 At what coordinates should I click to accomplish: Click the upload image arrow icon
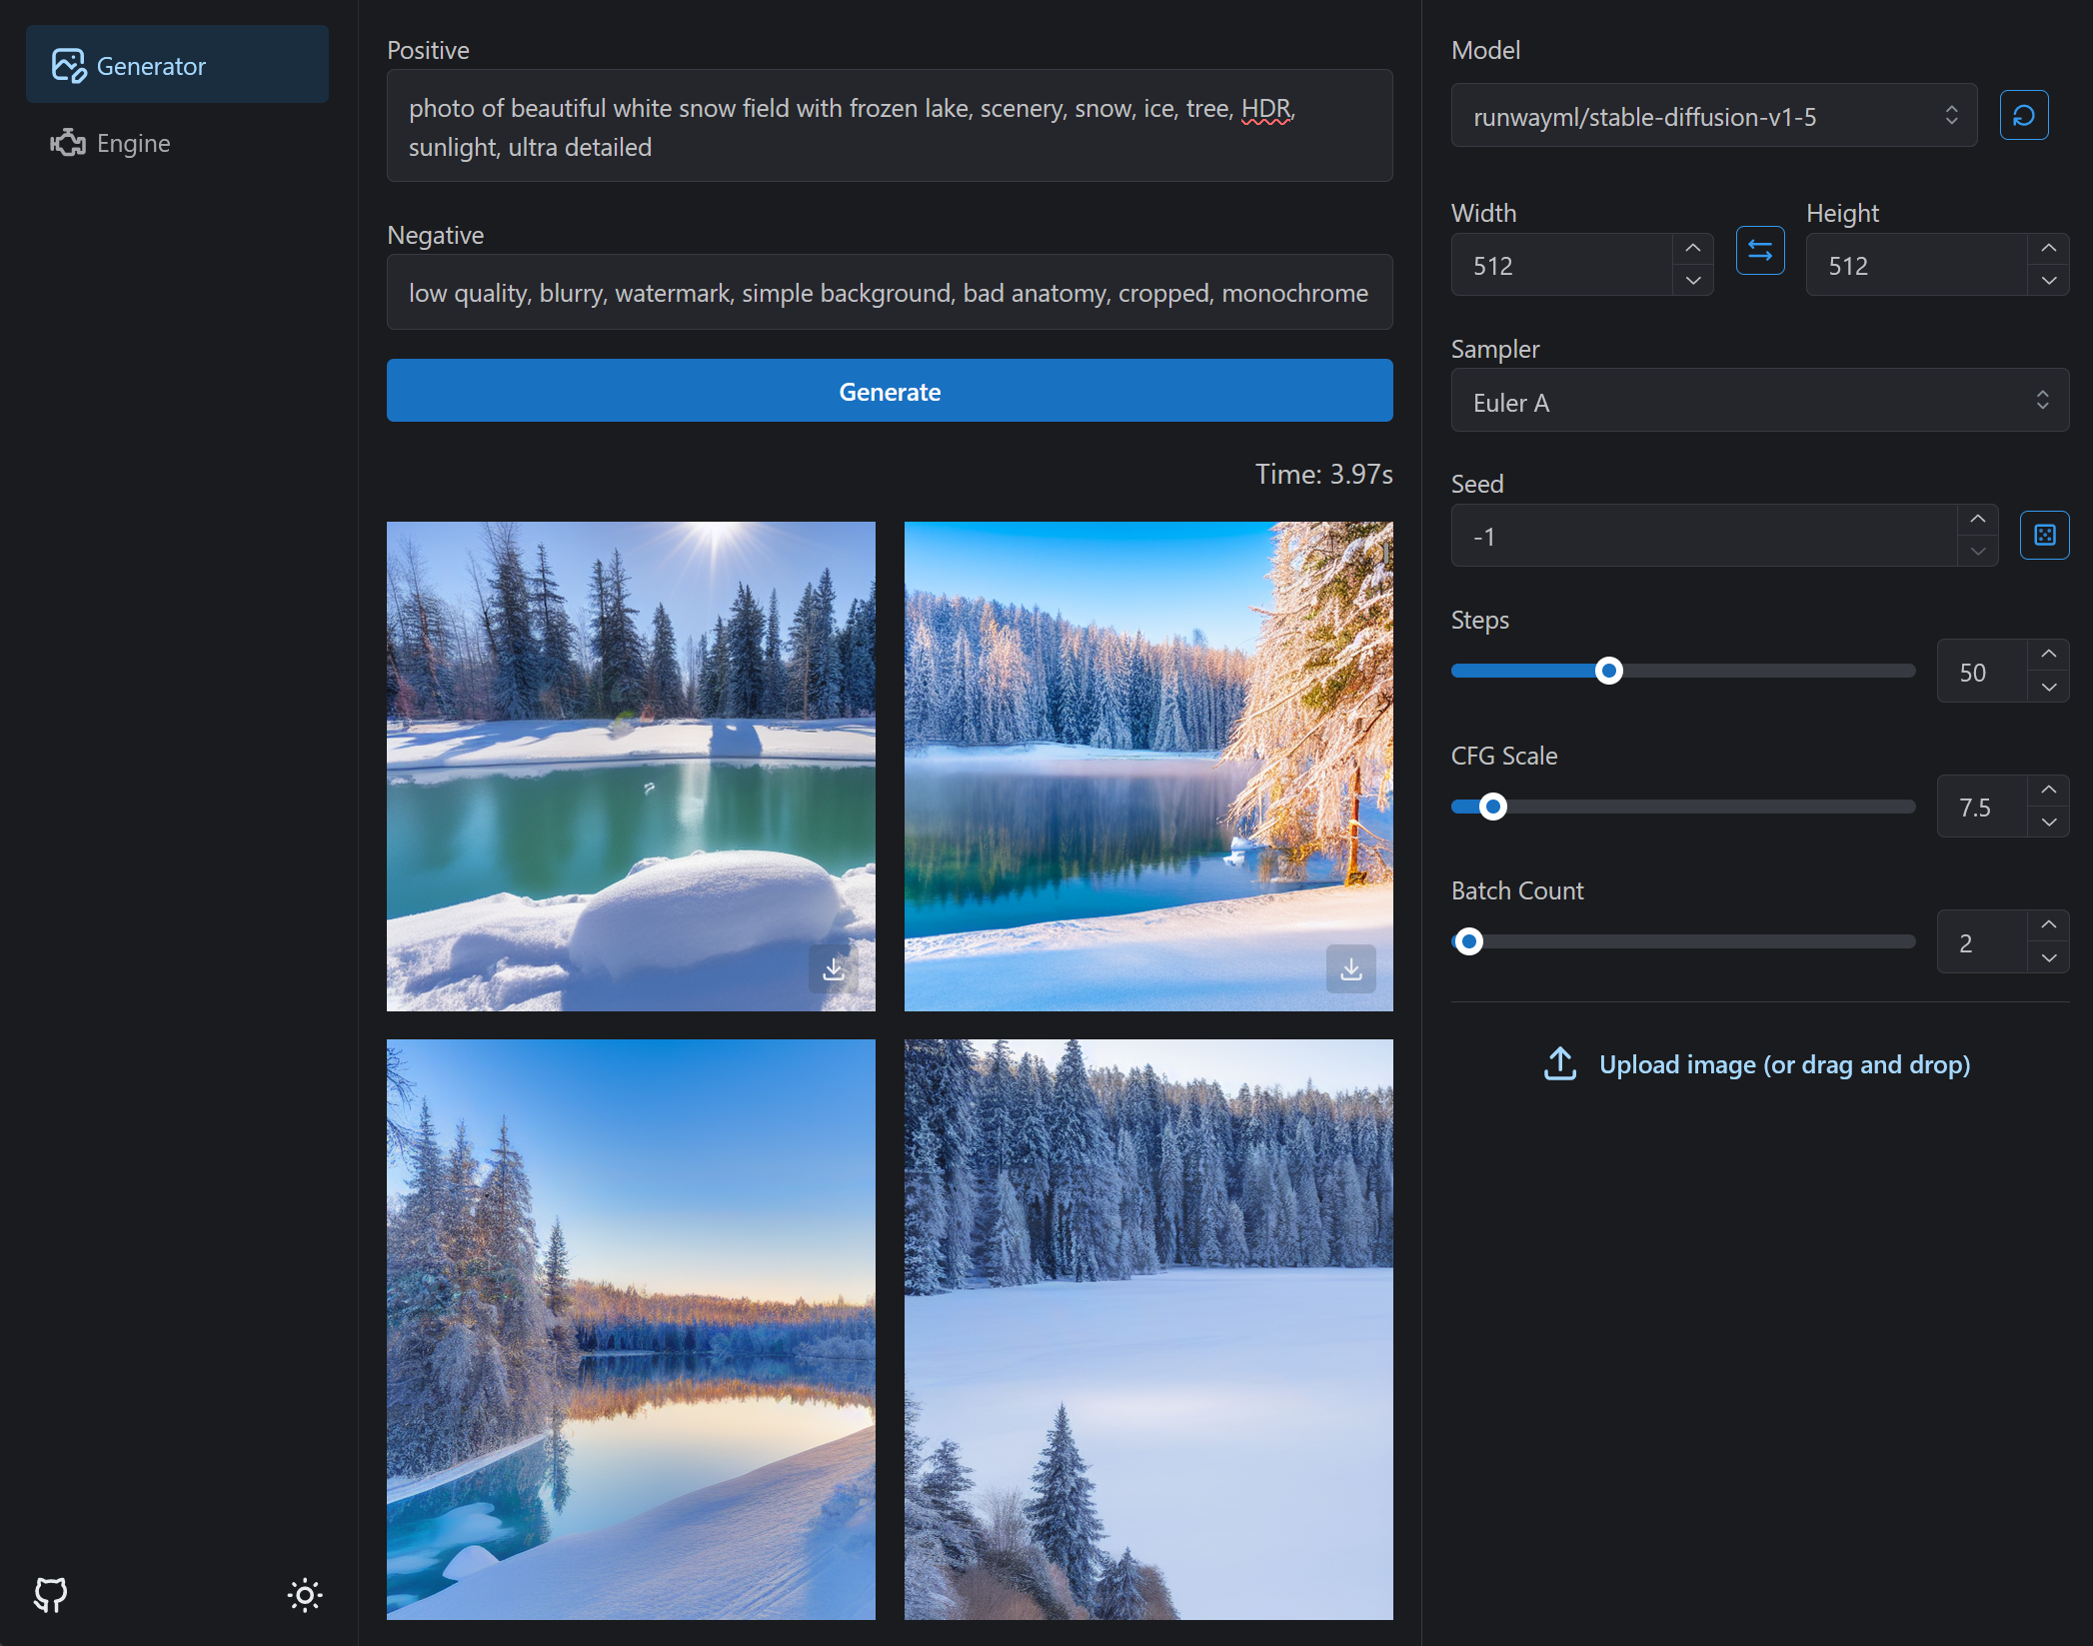pos(1559,1064)
